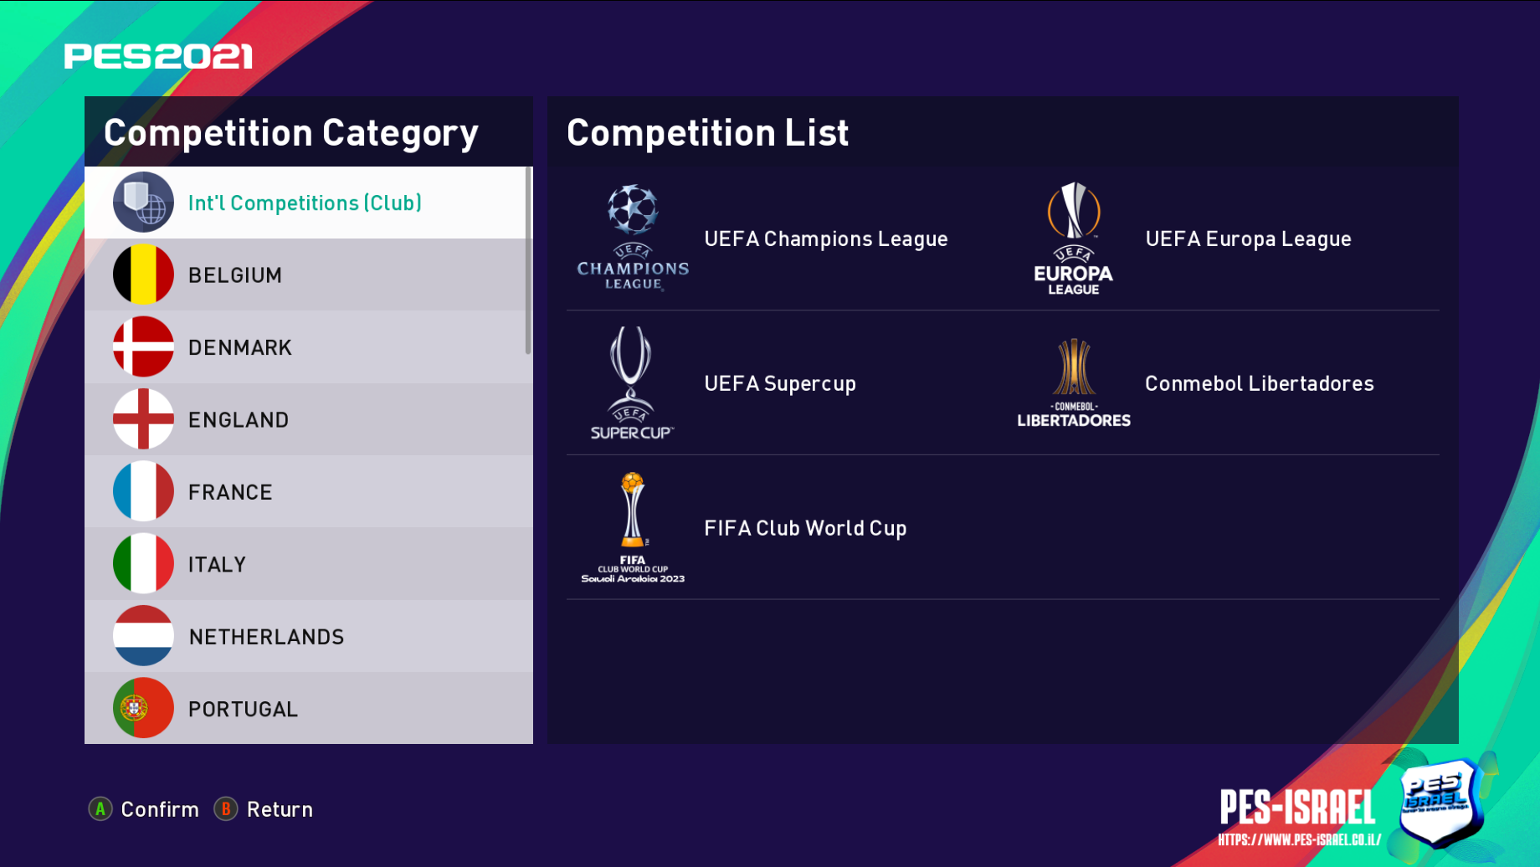
Task: Click the UEFA Champions League logo
Action: [633, 239]
